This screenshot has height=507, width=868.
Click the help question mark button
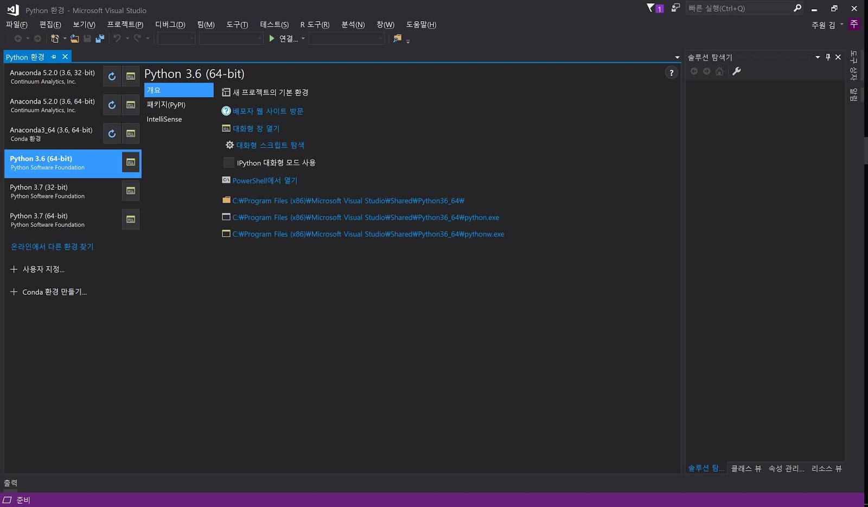672,73
